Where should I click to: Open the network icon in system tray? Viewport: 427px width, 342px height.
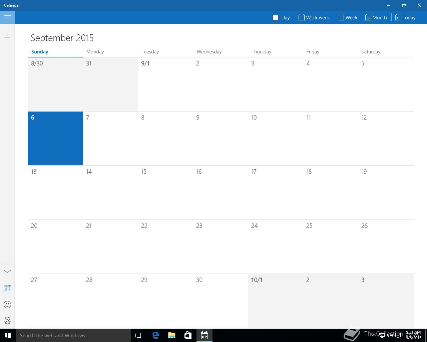[382, 335]
